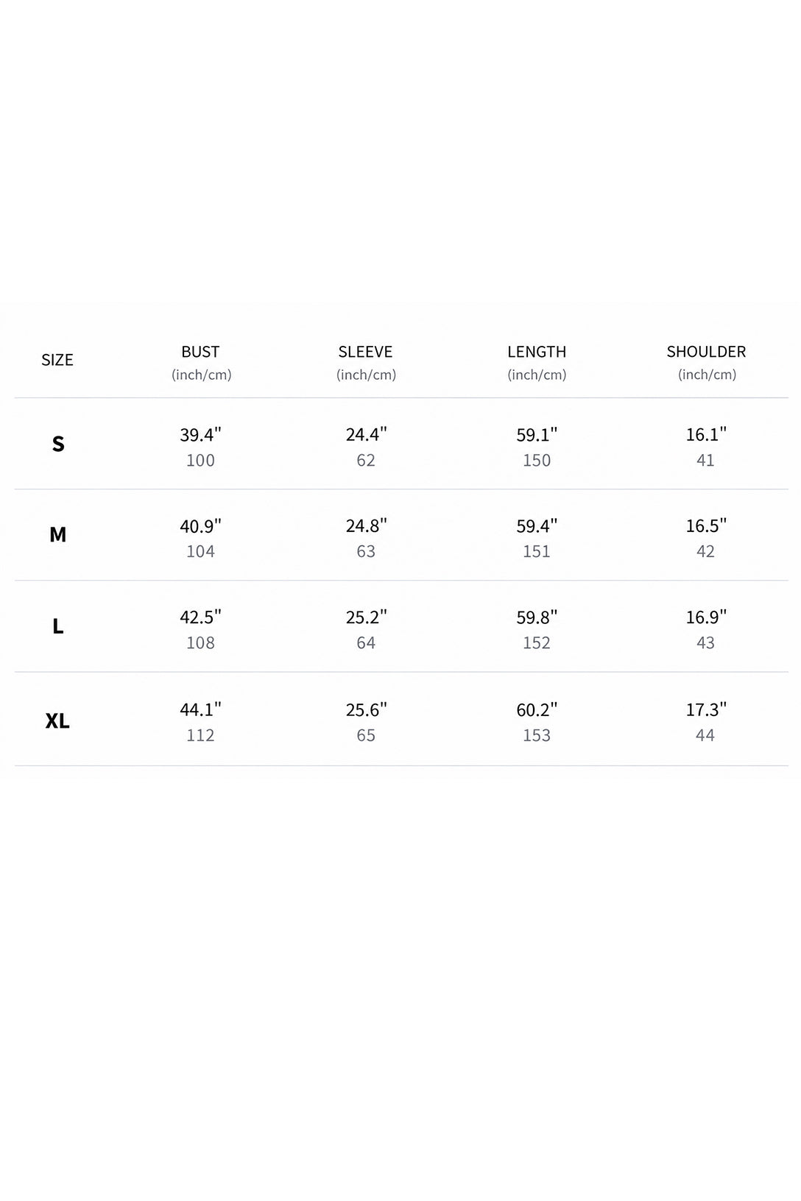Click the 65 cm sleeve value
The width and height of the screenshot is (801, 1201).
coord(366,735)
